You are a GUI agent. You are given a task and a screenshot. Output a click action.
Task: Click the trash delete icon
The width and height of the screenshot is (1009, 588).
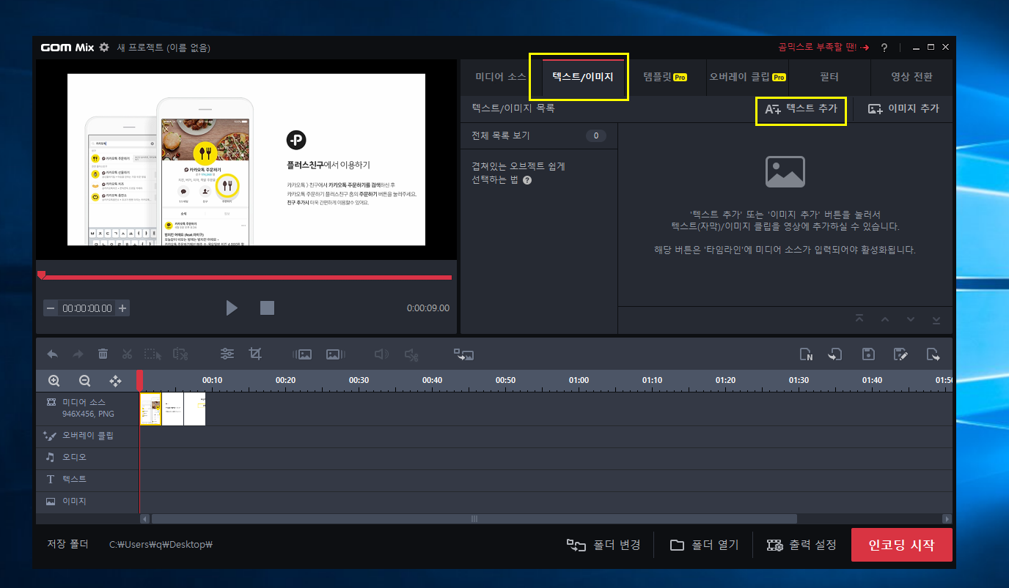tap(103, 354)
